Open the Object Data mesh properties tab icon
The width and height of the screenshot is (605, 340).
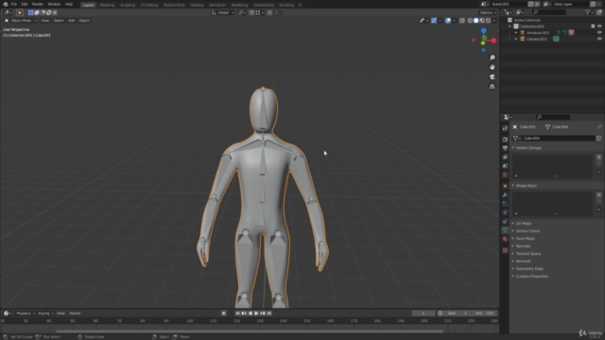point(505,230)
